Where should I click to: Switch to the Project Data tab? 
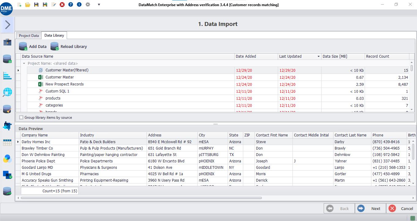pos(29,36)
